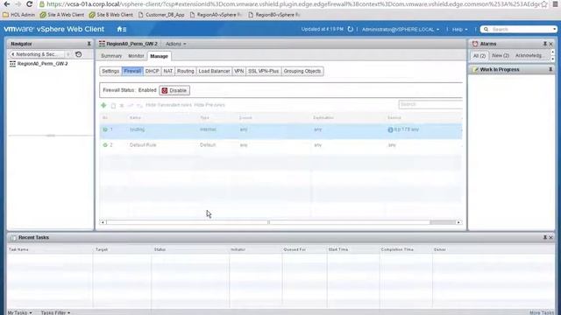Show New (2) alarms tab

(x=501, y=56)
